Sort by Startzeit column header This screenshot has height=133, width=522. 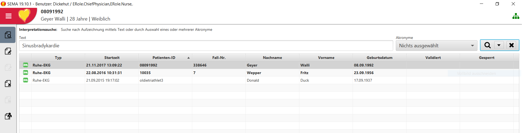[x=112, y=58]
